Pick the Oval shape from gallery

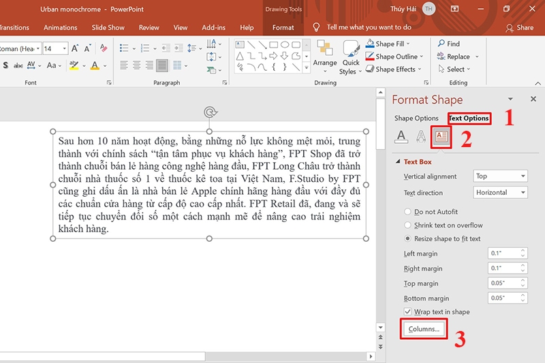point(285,44)
